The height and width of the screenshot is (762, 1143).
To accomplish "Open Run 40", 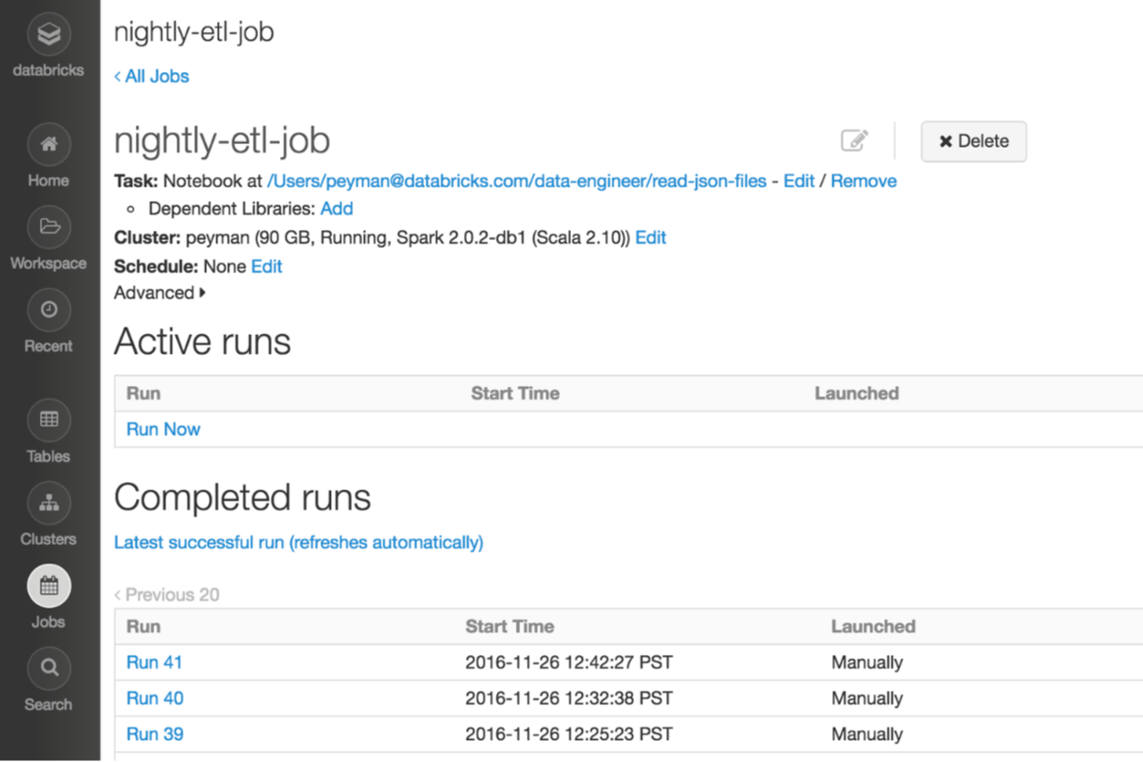I will (x=154, y=698).
